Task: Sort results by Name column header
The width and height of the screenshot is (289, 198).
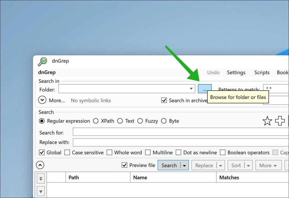Action: (x=173, y=177)
